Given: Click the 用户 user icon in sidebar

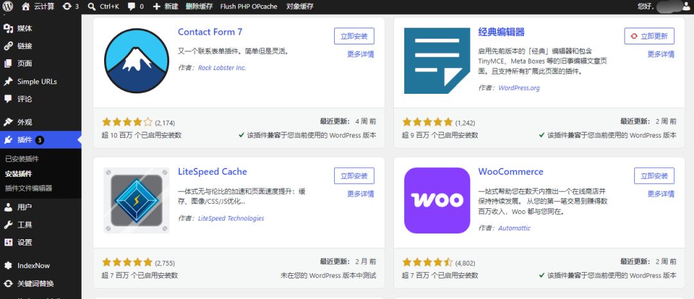Looking at the screenshot, I should (x=8, y=207).
